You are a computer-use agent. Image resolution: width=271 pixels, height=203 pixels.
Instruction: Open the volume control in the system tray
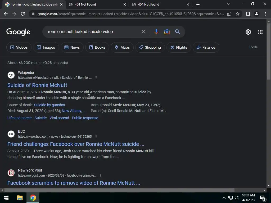[237, 198]
